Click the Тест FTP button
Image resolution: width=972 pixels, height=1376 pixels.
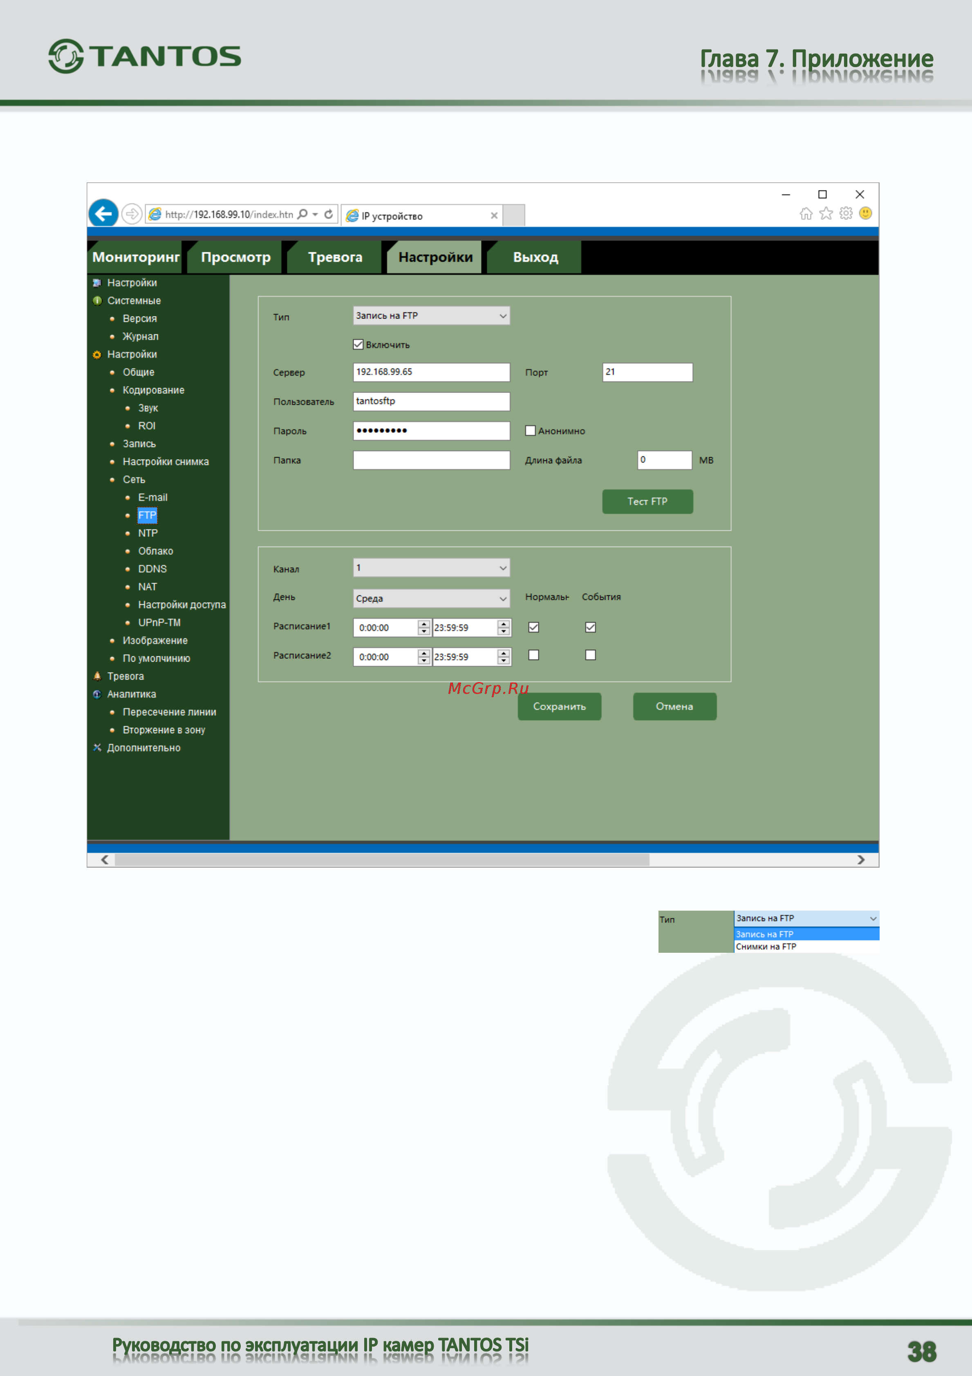pos(647,502)
